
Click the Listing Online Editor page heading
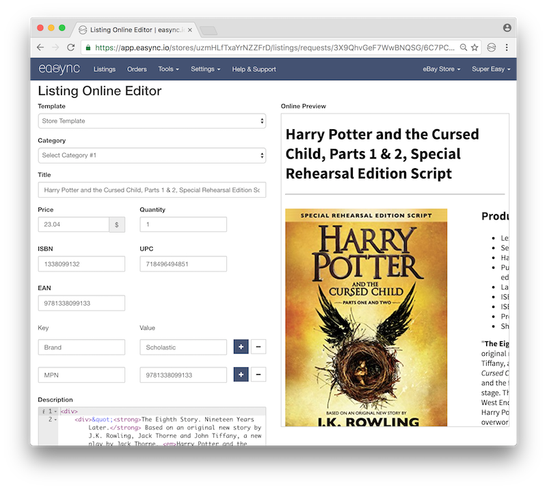(x=100, y=91)
